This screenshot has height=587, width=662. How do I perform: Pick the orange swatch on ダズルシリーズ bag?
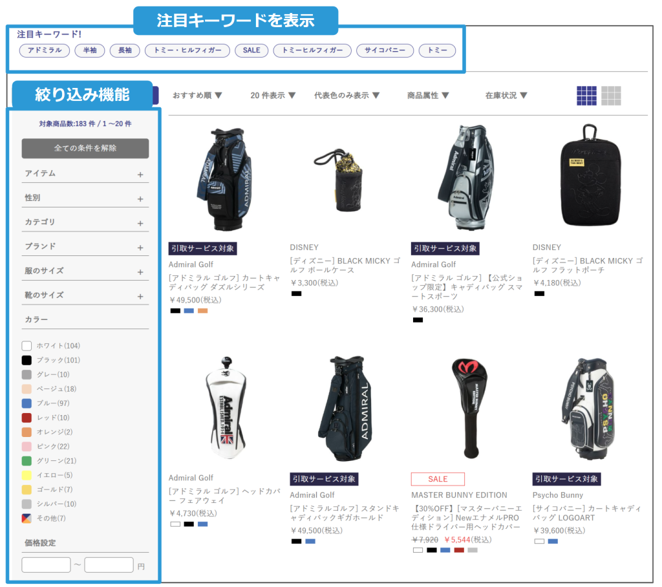(202, 311)
